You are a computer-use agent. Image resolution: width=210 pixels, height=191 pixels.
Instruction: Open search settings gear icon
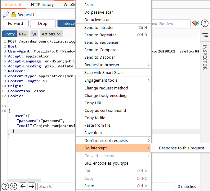[x=14, y=186]
